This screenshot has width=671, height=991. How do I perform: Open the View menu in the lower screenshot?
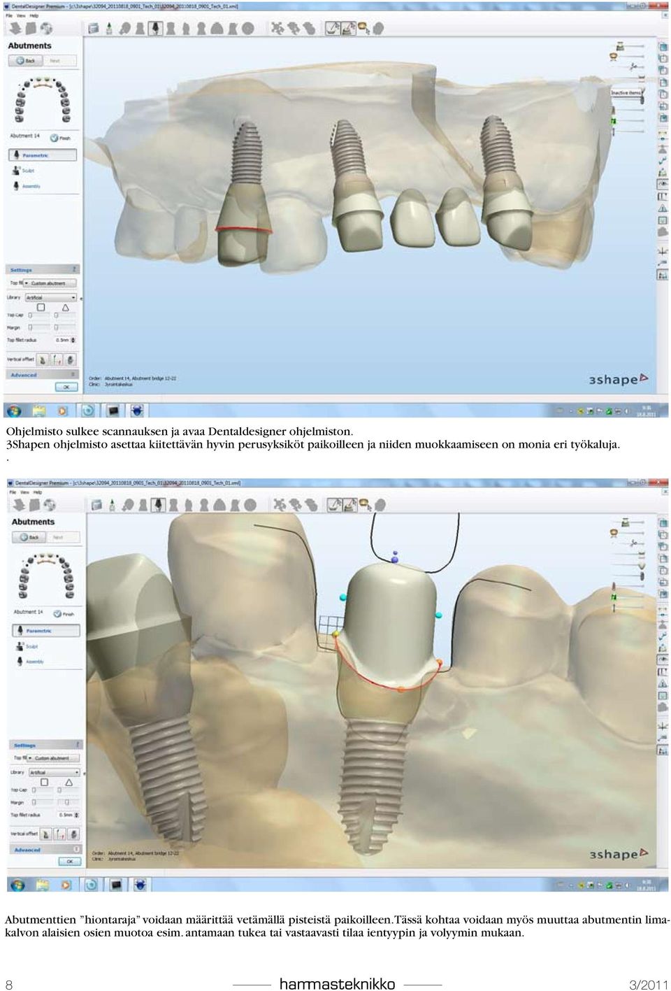coord(24,492)
